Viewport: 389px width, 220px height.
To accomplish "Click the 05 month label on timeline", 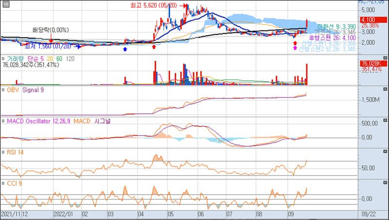I will 170,214.
